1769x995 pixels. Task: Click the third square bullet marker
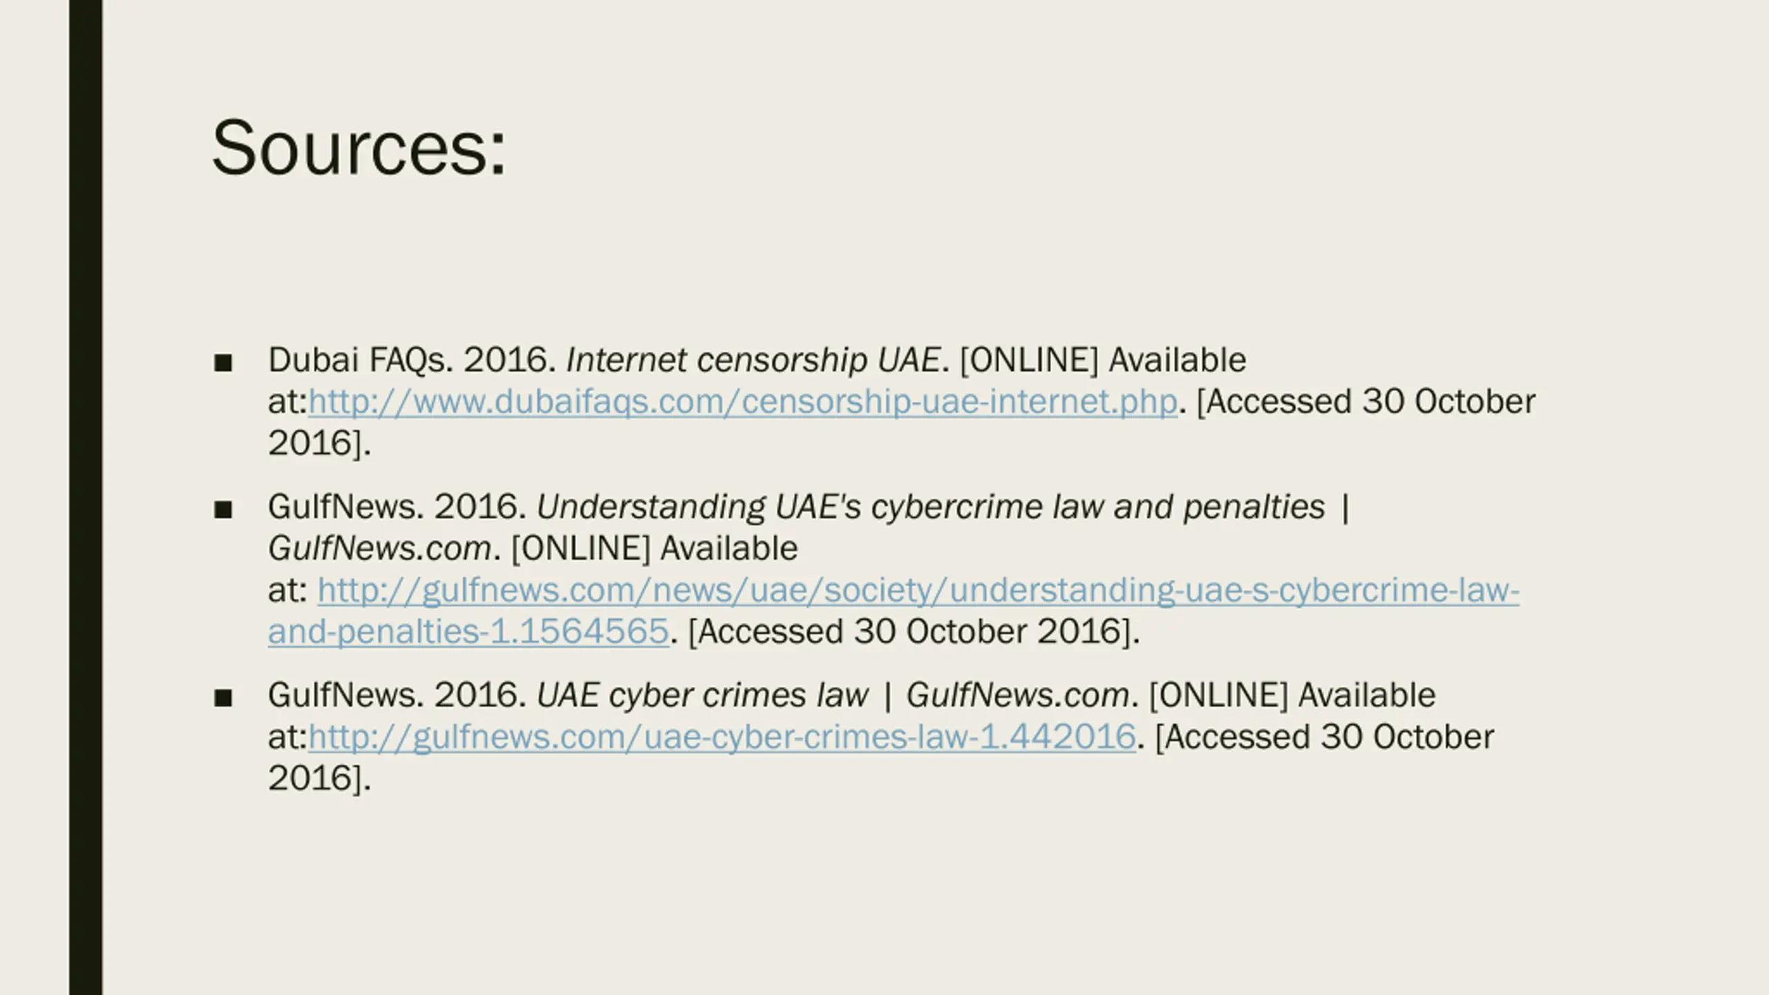[x=223, y=698]
